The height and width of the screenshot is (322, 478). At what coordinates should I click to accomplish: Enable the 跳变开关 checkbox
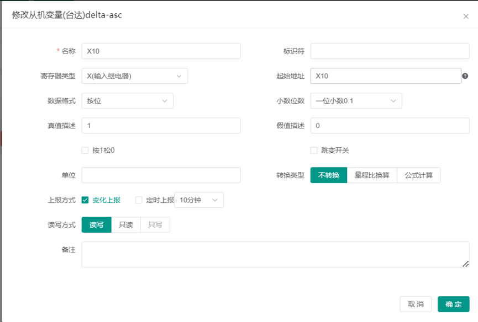[x=314, y=150]
